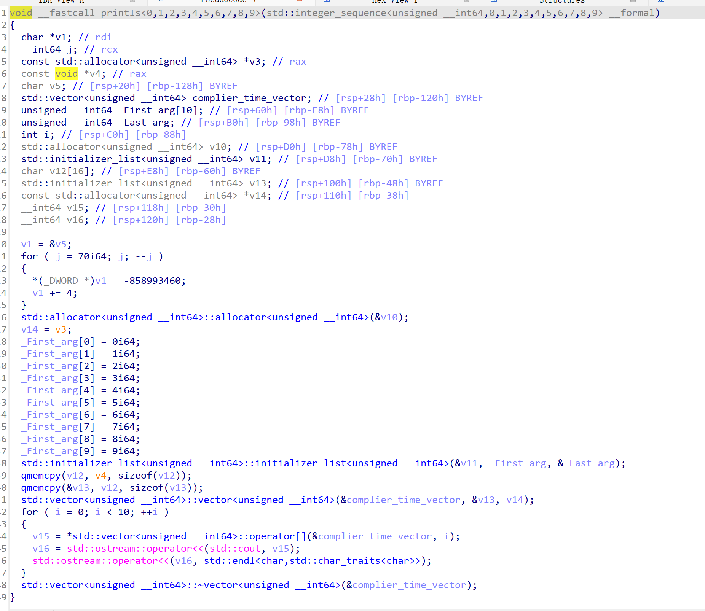
Task: Select the v15 variable assignment
Action: 40,536
